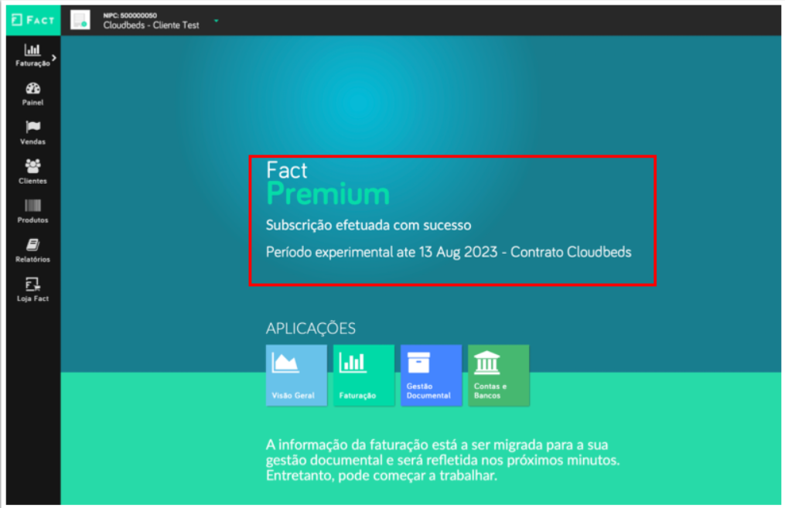
Task: Click the Período experimental trial date text
Action: (x=449, y=252)
